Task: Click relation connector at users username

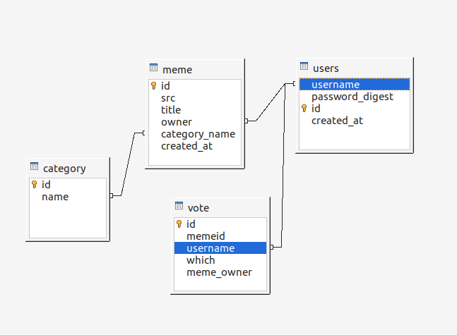Action: [295, 83]
